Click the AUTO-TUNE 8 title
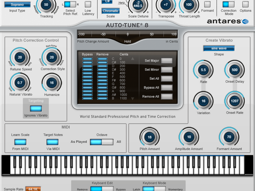 (x=127, y=25)
